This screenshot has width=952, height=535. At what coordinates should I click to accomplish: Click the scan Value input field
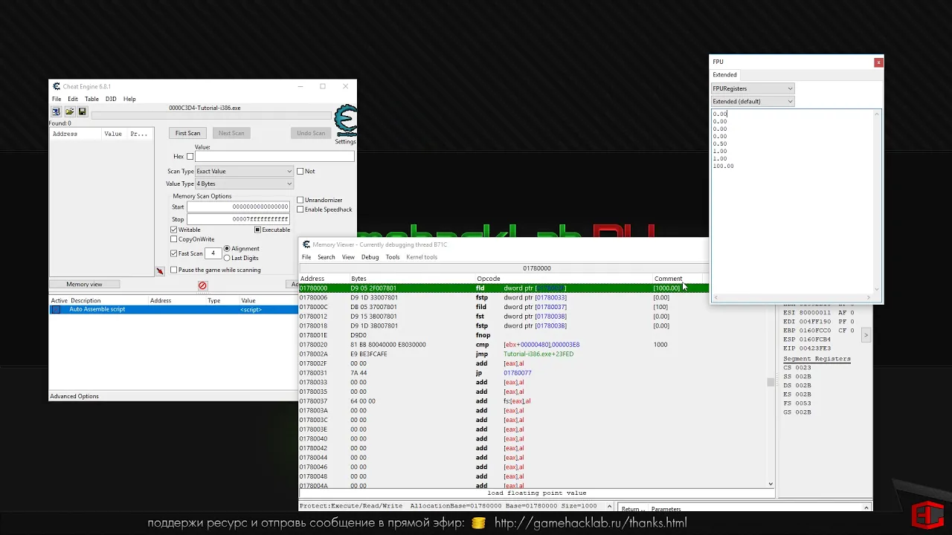[x=274, y=157]
